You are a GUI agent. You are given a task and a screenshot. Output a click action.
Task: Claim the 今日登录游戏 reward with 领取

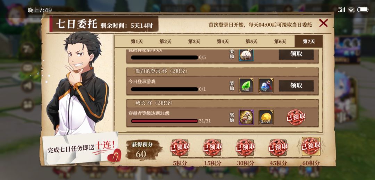point(296,86)
